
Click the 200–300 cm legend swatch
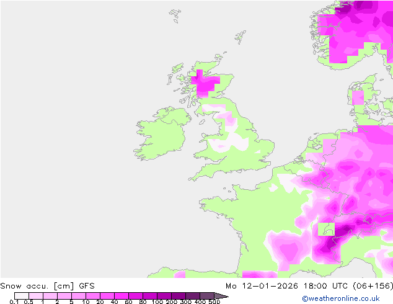(179, 296)
